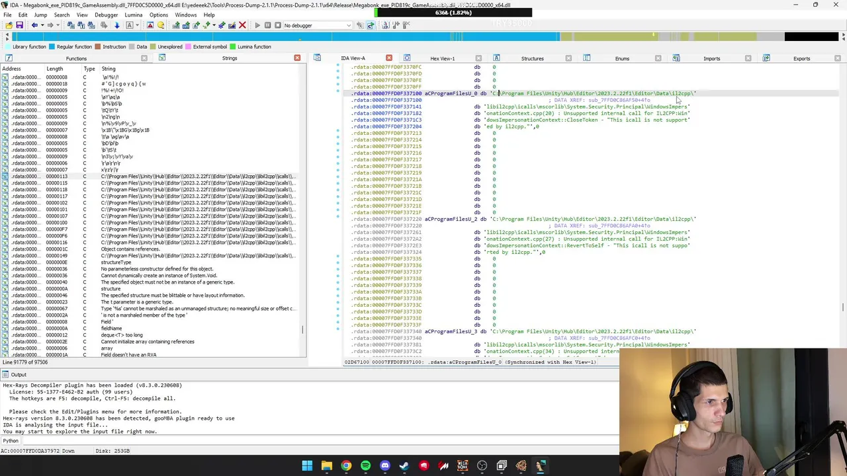847x476 pixels.
Task: Switch to the Enums tab
Action: tap(622, 58)
